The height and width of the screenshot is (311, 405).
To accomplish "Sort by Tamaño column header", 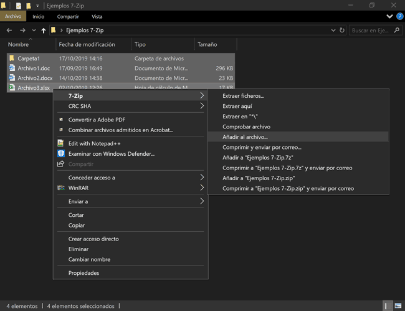I will 207,44.
